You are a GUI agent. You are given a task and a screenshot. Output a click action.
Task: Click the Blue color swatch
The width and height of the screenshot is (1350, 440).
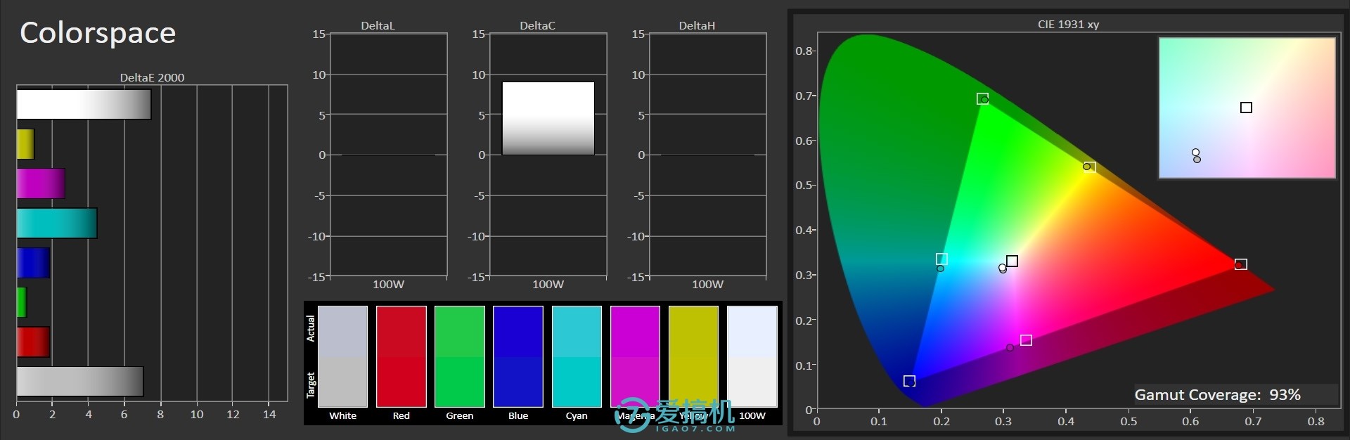[518, 356]
